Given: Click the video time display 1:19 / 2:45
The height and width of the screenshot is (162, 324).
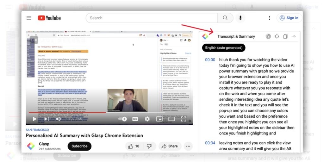Looking at the screenshot, I should (74, 119).
